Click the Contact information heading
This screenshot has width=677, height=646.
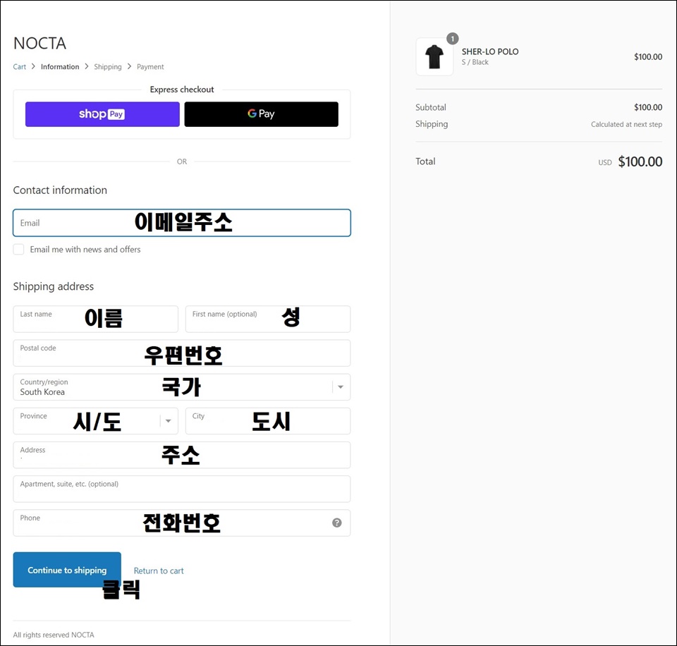point(60,190)
